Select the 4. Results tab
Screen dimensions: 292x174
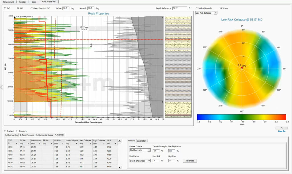(x=59, y=135)
